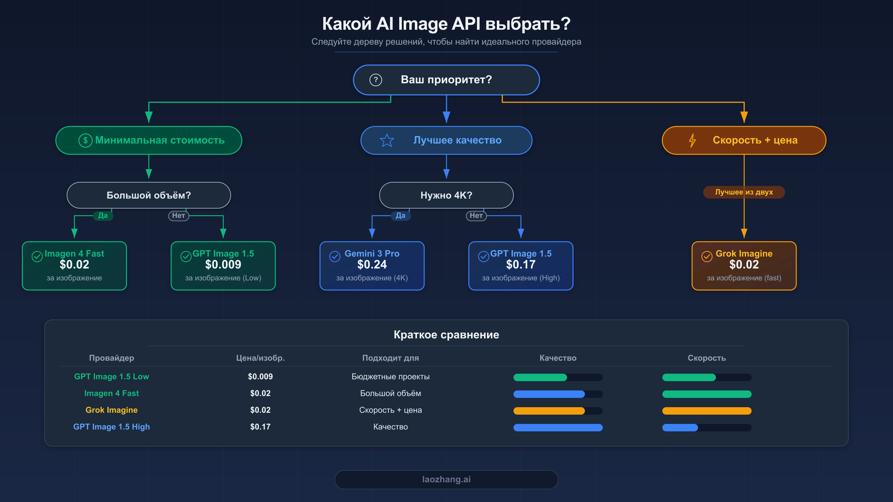Toggle the 'Да' branch under 'Нужно 4K?'
893x502 pixels.
[x=400, y=216]
